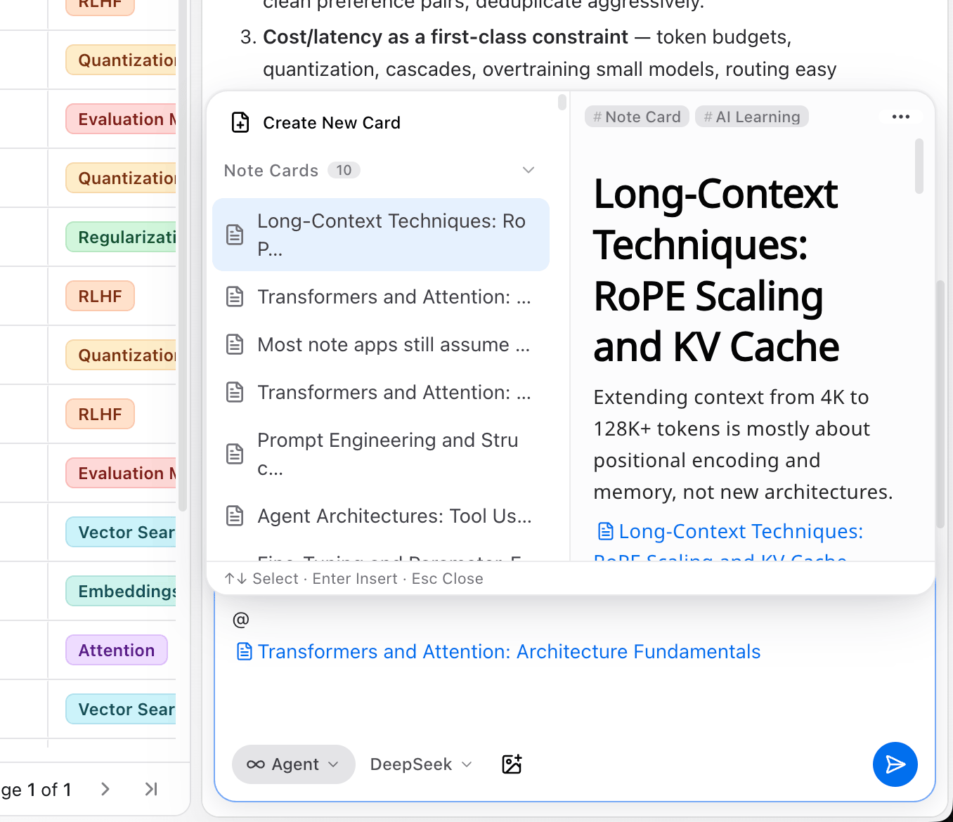Click Create New Card option
Image resolution: width=953 pixels, height=822 pixels.
381,122
